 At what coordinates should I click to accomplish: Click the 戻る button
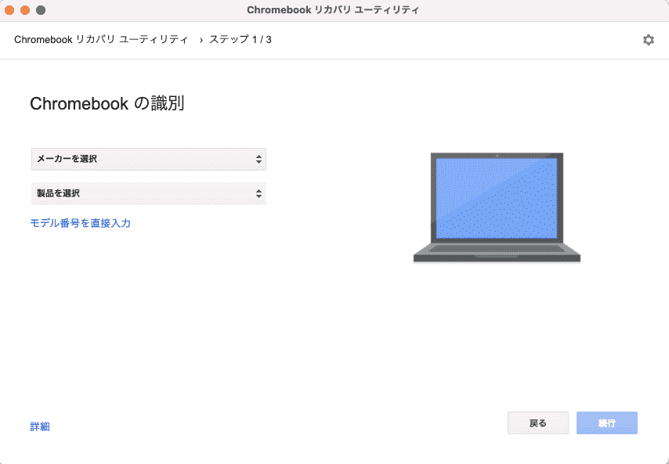pos(537,423)
